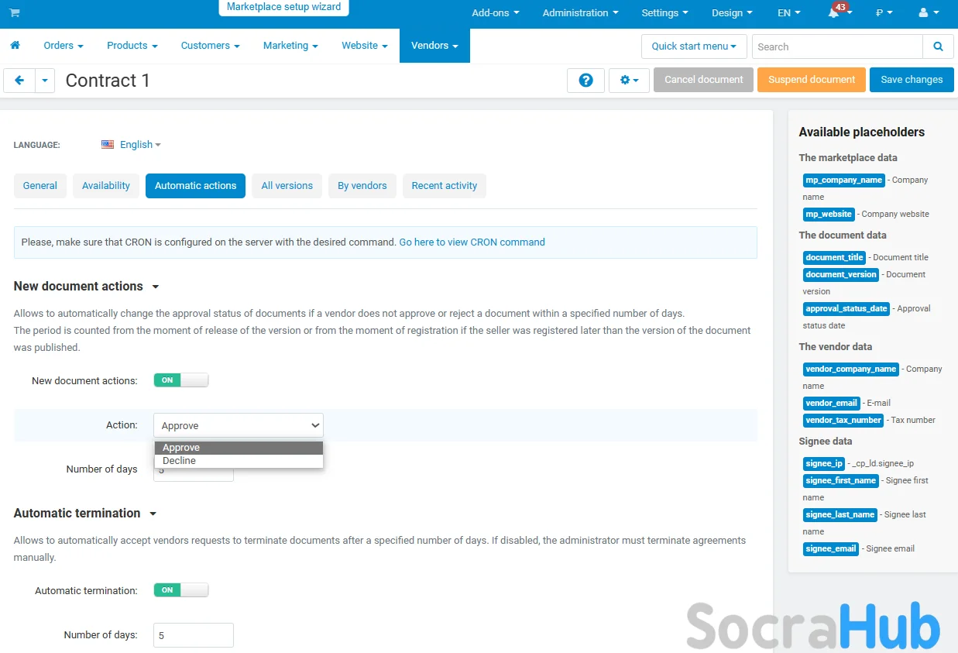Open the Settings dropdown menu
This screenshot has width=958, height=653.
pos(664,13)
